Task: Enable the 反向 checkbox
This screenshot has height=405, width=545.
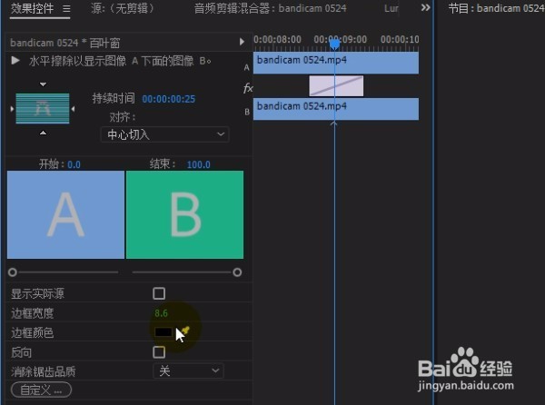Action: (159, 352)
